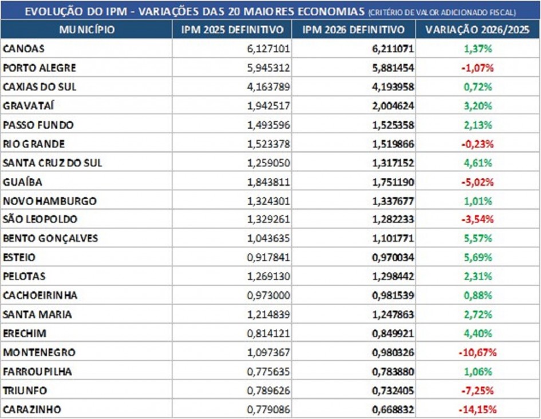The width and height of the screenshot is (541, 419).
Task: Click the IPM 2026 DEFINITIVO column header
Action: coord(353,29)
